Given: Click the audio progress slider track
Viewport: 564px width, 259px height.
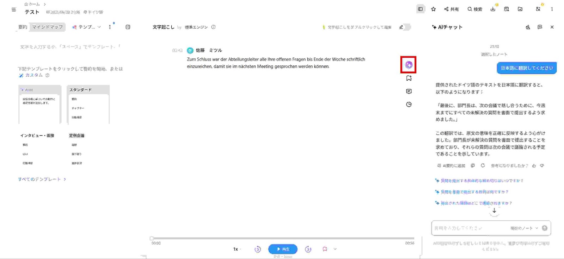Looking at the screenshot, I should tap(282, 239).
